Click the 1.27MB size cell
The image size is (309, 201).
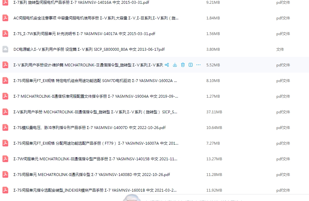tap(213, 96)
